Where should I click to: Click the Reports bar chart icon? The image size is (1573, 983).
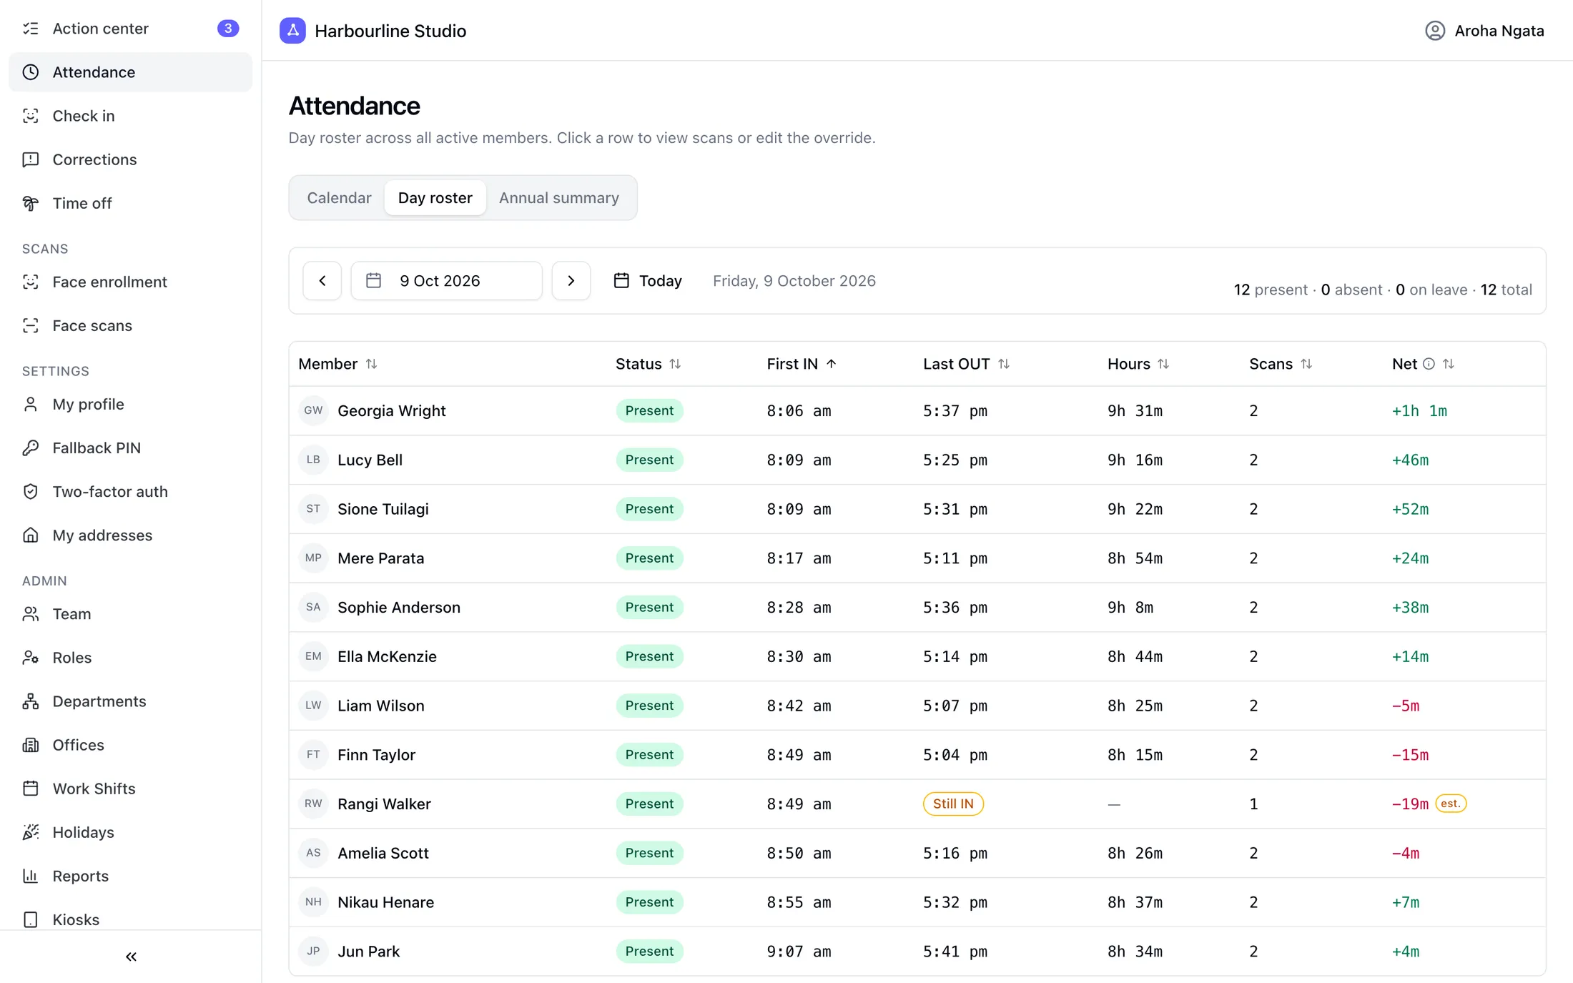click(x=31, y=876)
